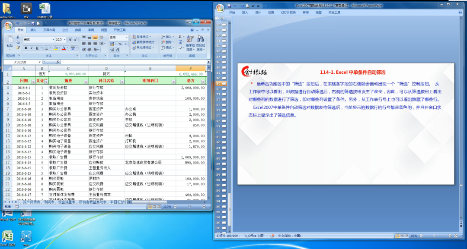This screenshot has height=249, width=467.
Task: Click Undo in Excel's quick access toolbar
Action: [x=18, y=23]
